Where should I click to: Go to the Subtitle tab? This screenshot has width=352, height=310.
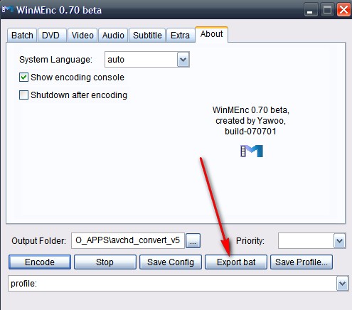[147, 36]
